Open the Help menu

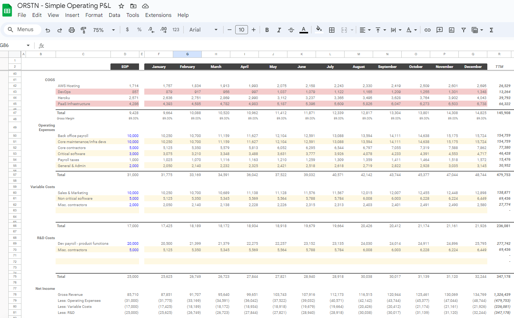tap(183, 15)
